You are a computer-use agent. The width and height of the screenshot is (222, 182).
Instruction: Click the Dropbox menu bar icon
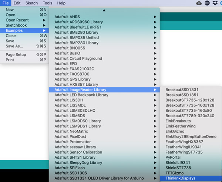tap(215, 3)
